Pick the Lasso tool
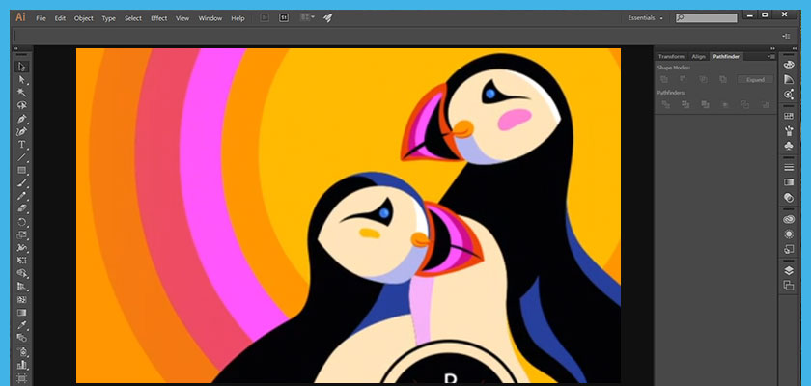The image size is (811, 386). point(21,105)
